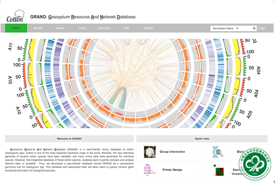
Task: Click the Login link
Action: click(x=262, y=28)
